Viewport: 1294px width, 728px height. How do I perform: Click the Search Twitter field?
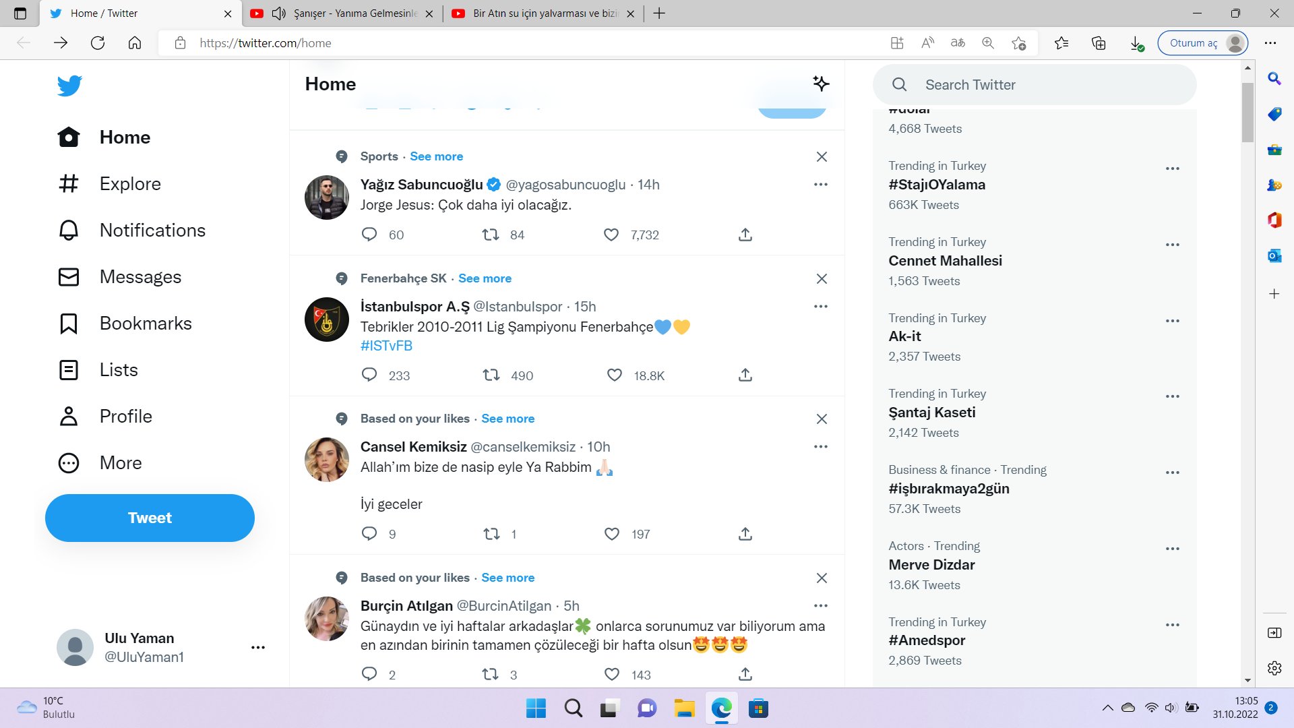[1035, 85]
